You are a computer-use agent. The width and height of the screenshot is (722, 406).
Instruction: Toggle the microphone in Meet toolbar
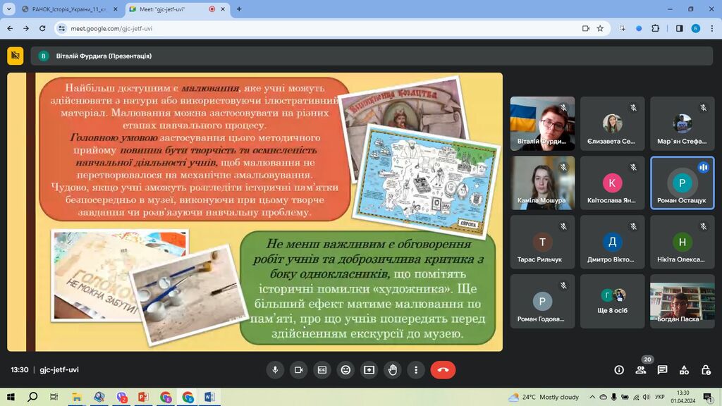[275, 370]
